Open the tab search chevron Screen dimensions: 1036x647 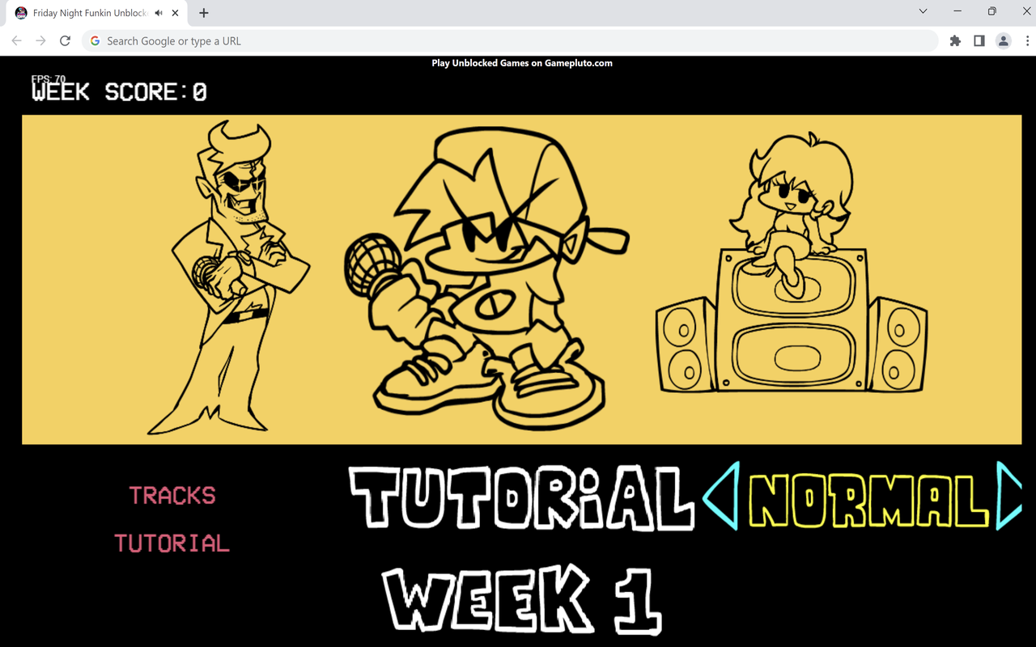click(x=923, y=11)
